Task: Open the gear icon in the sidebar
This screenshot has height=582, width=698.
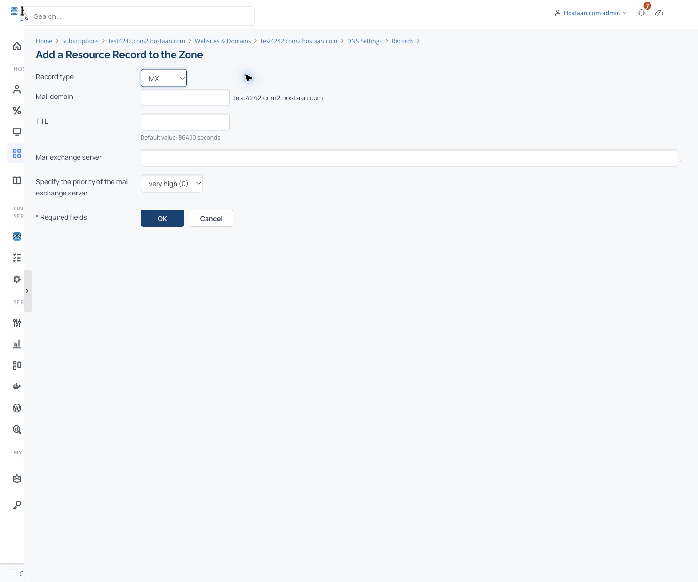Action: (x=17, y=279)
